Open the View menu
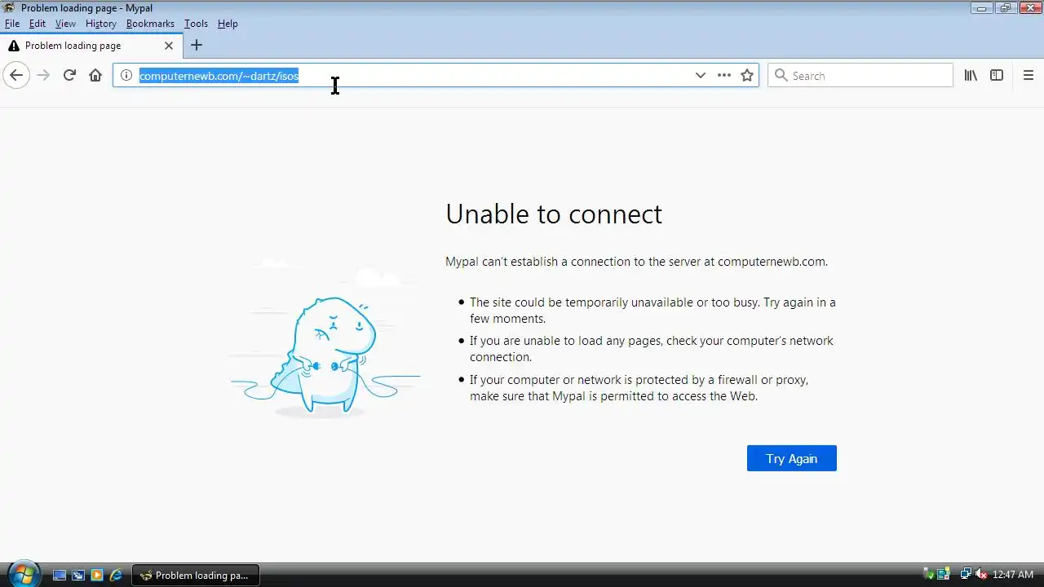The height and width of the screenshot is (587, 1044). click(65, 24)
